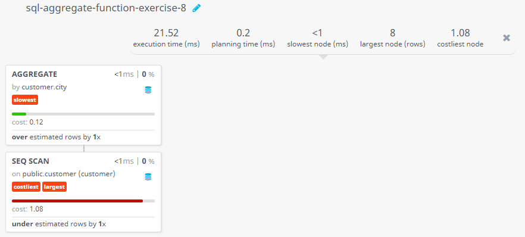Click the sql-aggregate-function-exercise-8 title

(106, 8)
